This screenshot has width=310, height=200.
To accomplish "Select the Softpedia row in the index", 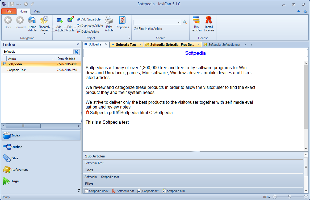I will coord(41,64).
